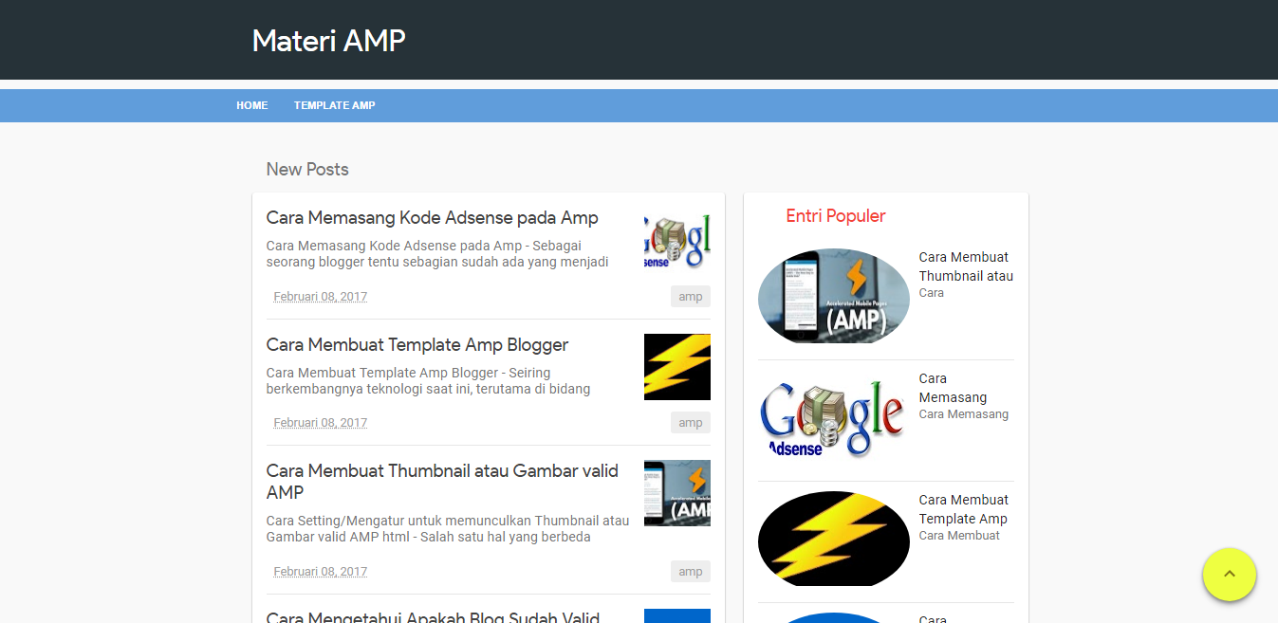Viewport: 1278px width, 623px height.
Task: Click the Thumbnail post excerpt text
Action: 448,529
